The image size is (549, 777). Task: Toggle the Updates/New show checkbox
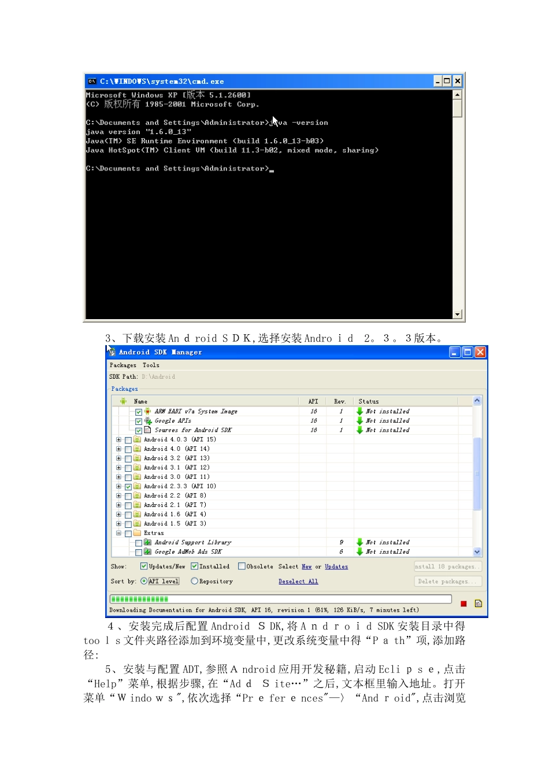click(144, 566)
